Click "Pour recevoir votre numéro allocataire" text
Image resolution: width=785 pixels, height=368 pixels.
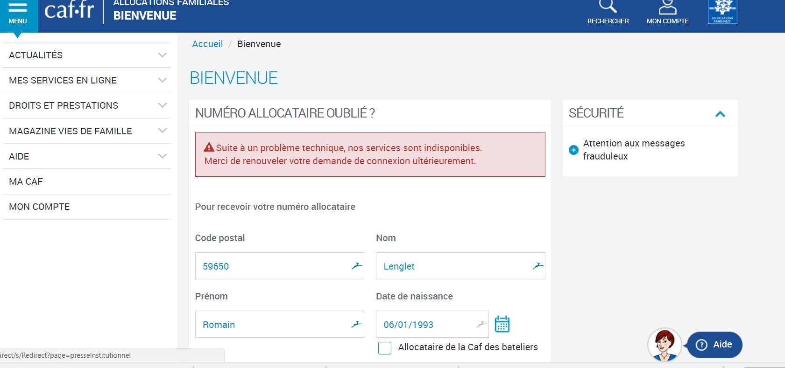coord(275,207)
